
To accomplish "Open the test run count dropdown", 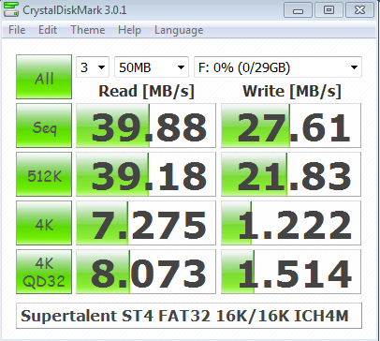I will click(93, 67).
